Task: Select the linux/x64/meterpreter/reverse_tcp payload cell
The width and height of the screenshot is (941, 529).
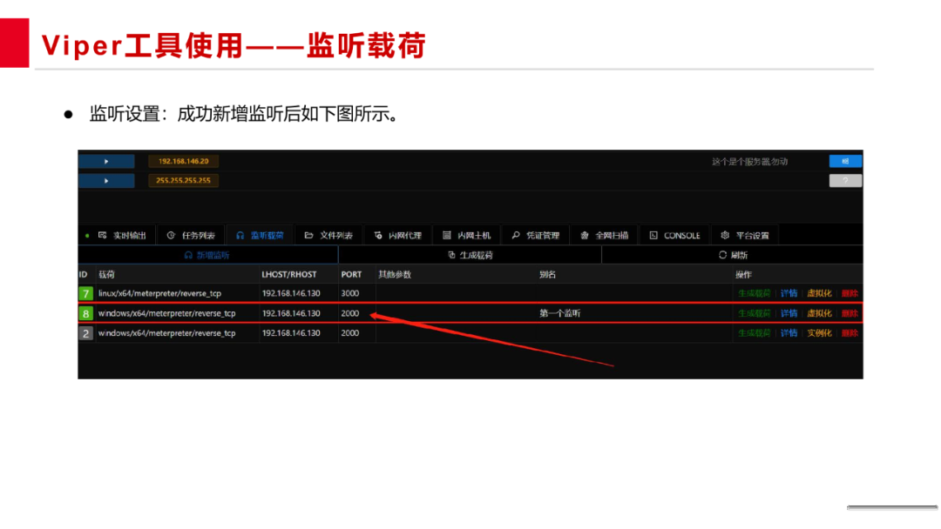Action: [x=160, y=293]
